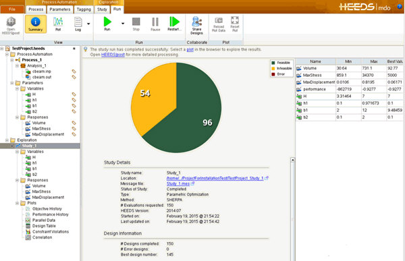This screenshot has height=261, width=405.
Task: Open the Correlation plot
Action: tap(42, 237)
